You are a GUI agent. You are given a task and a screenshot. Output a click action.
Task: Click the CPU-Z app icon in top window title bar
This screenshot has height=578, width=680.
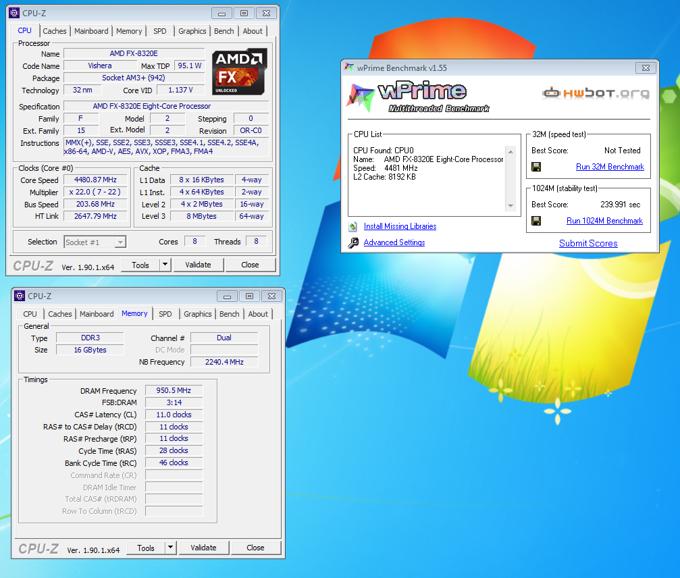(x=14, y=13)
